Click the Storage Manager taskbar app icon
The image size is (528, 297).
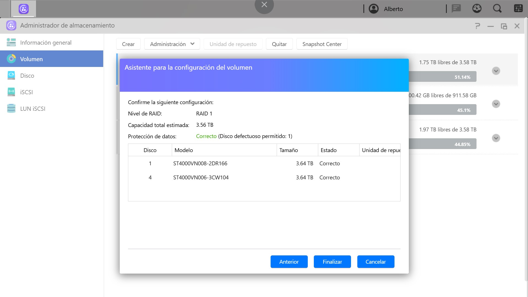(24, 9)
